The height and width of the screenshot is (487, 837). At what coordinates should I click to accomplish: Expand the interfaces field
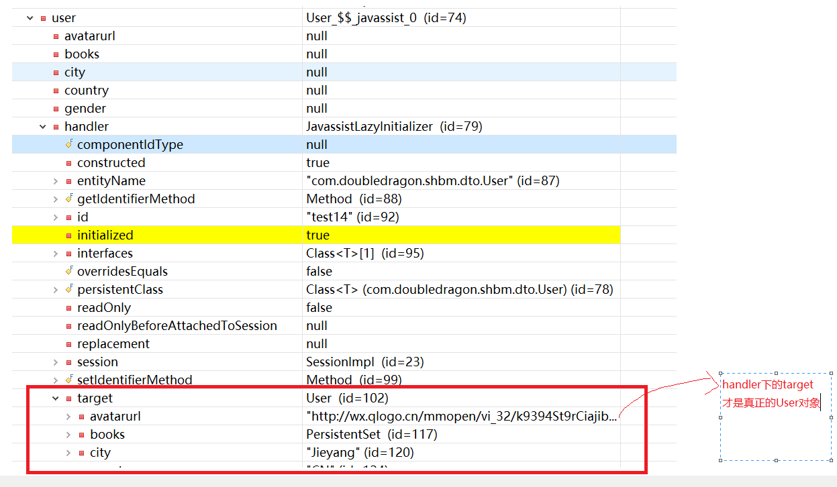coord(56,253)
